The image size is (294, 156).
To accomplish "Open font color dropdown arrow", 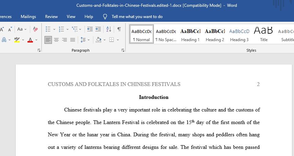I will click(36, 40).
